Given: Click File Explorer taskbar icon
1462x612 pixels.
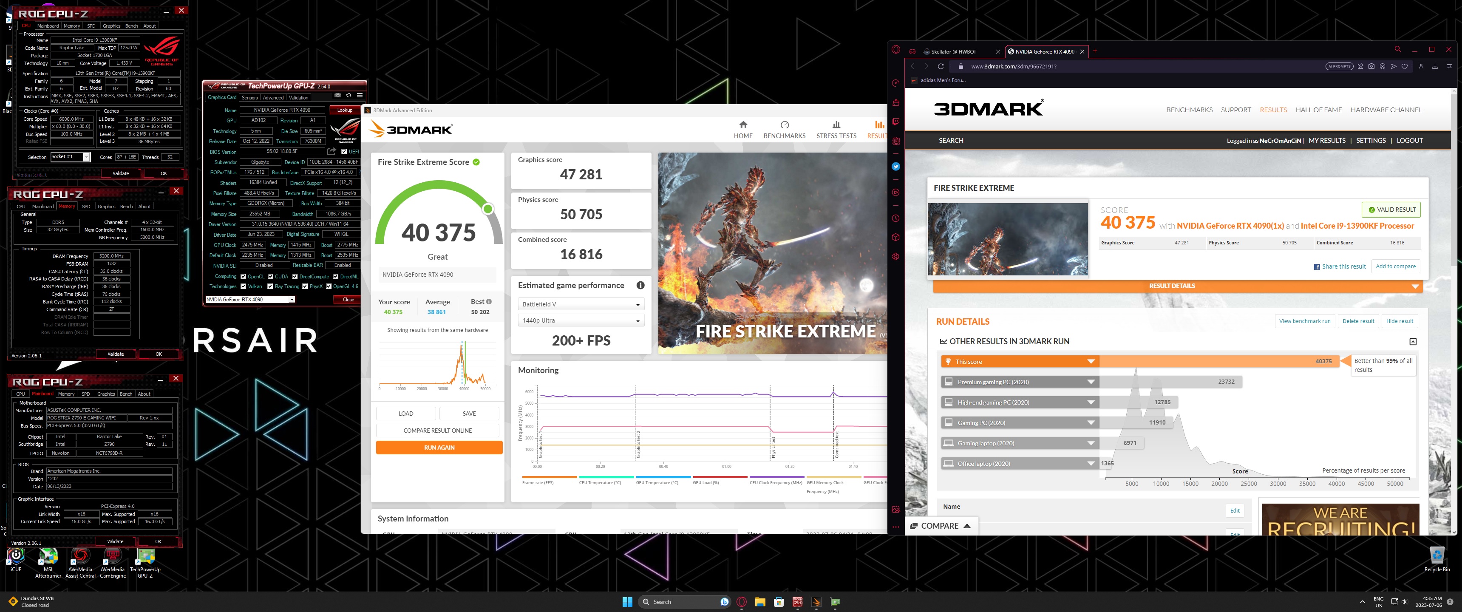Looking at the screenshot, I should tap(760, 602).
